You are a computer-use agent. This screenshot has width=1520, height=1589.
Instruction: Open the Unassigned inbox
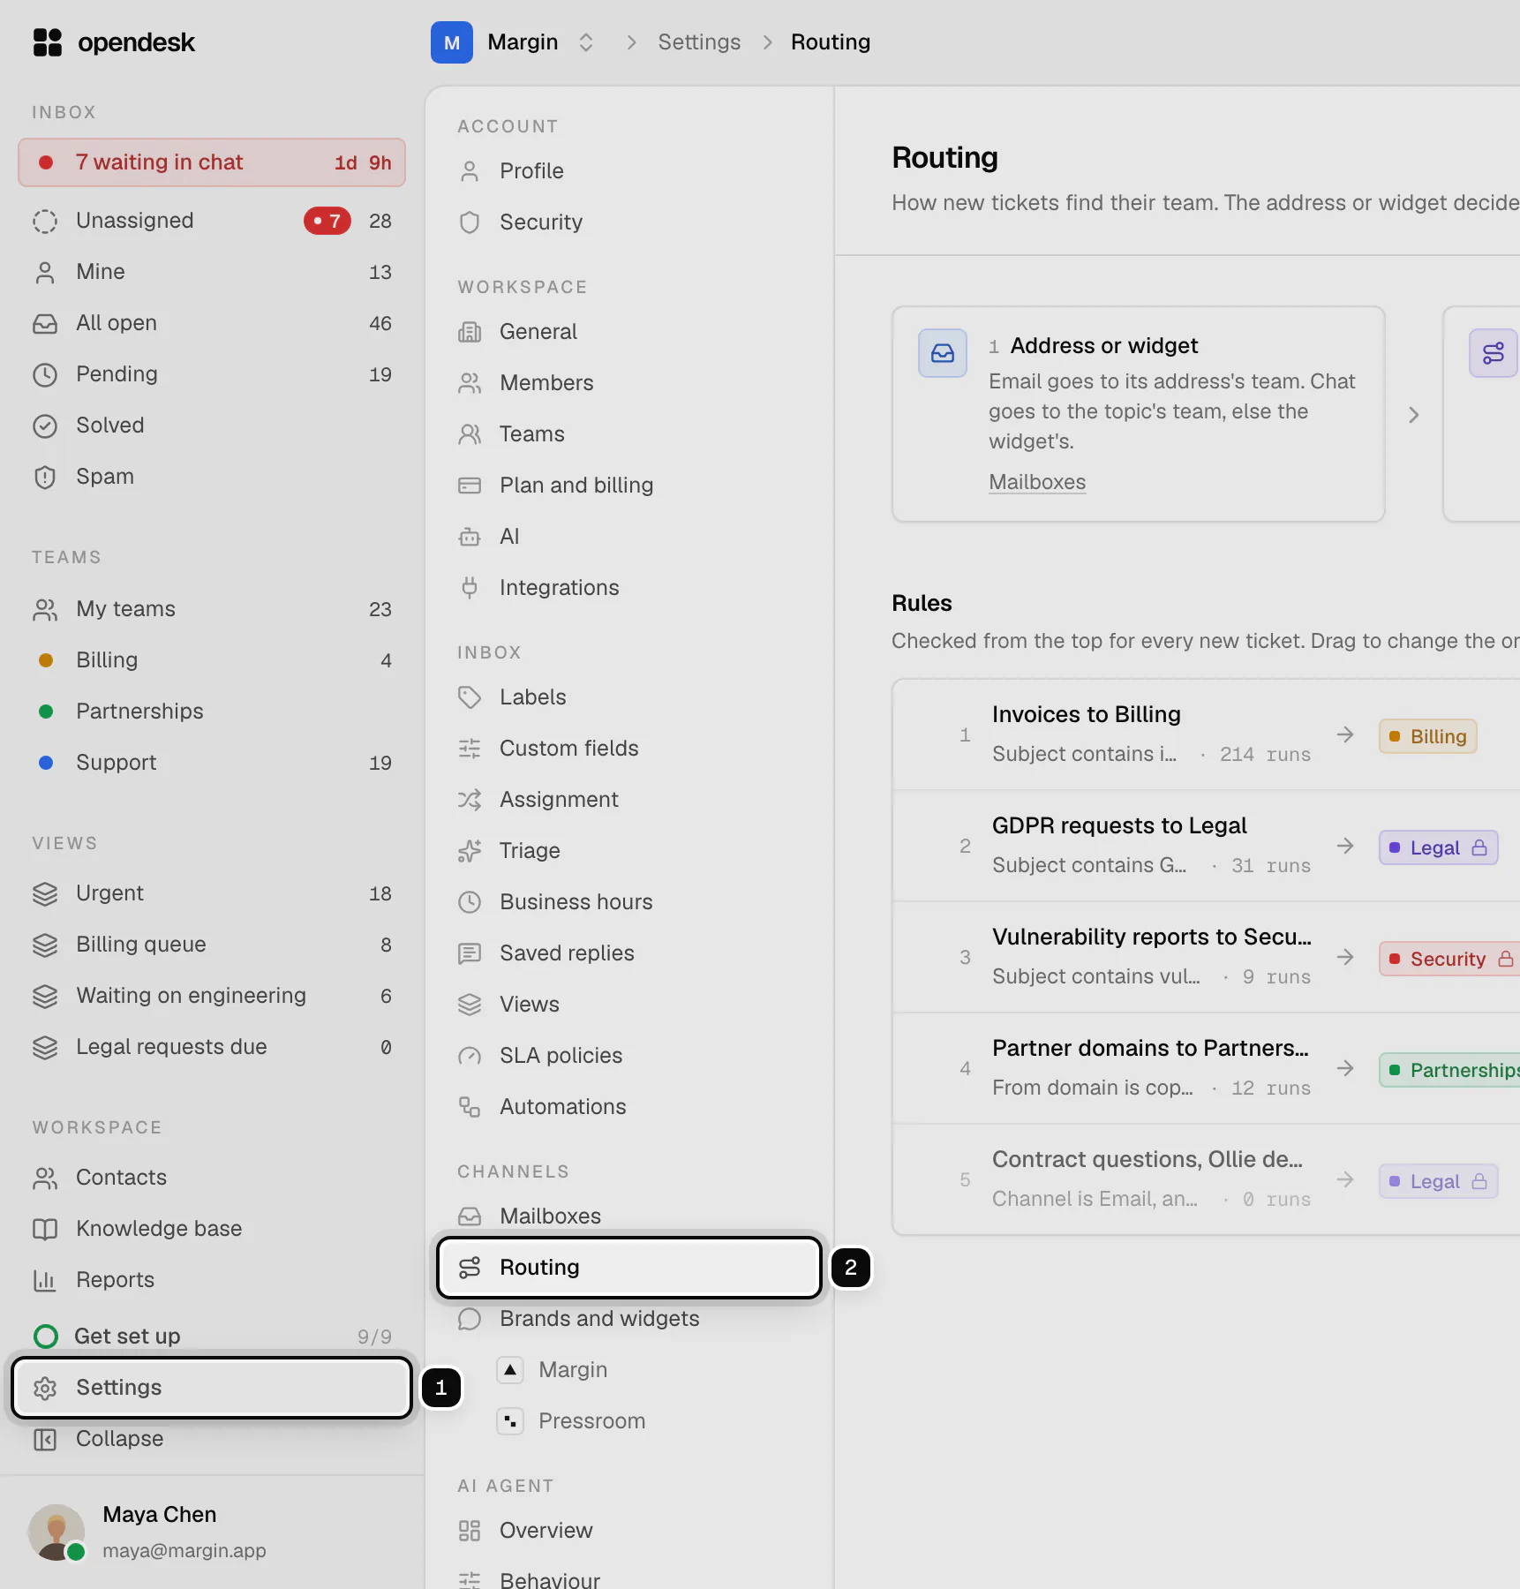click(212, 221)
